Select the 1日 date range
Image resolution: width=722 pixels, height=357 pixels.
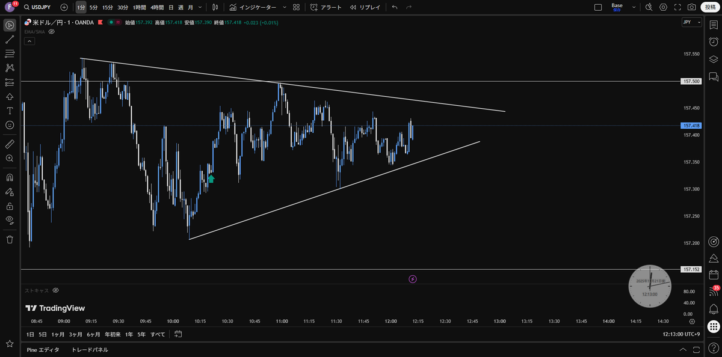(30, 334)
